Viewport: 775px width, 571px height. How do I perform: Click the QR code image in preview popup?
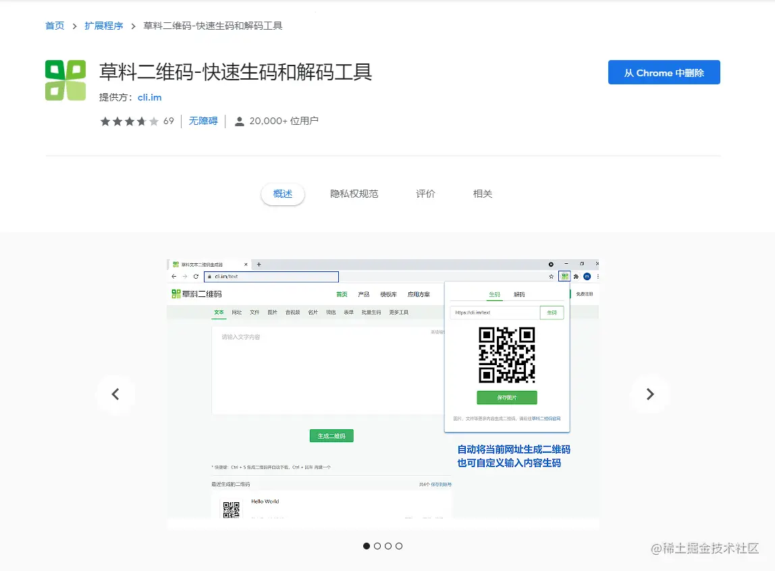point(506,355)
